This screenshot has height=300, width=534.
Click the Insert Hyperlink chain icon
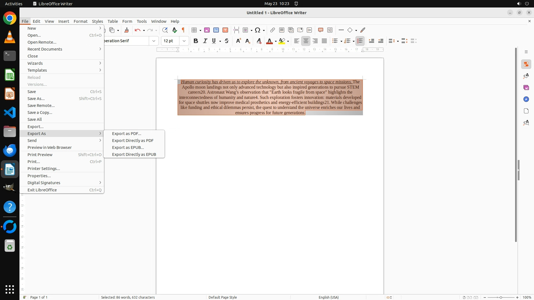tap(273, 30)
